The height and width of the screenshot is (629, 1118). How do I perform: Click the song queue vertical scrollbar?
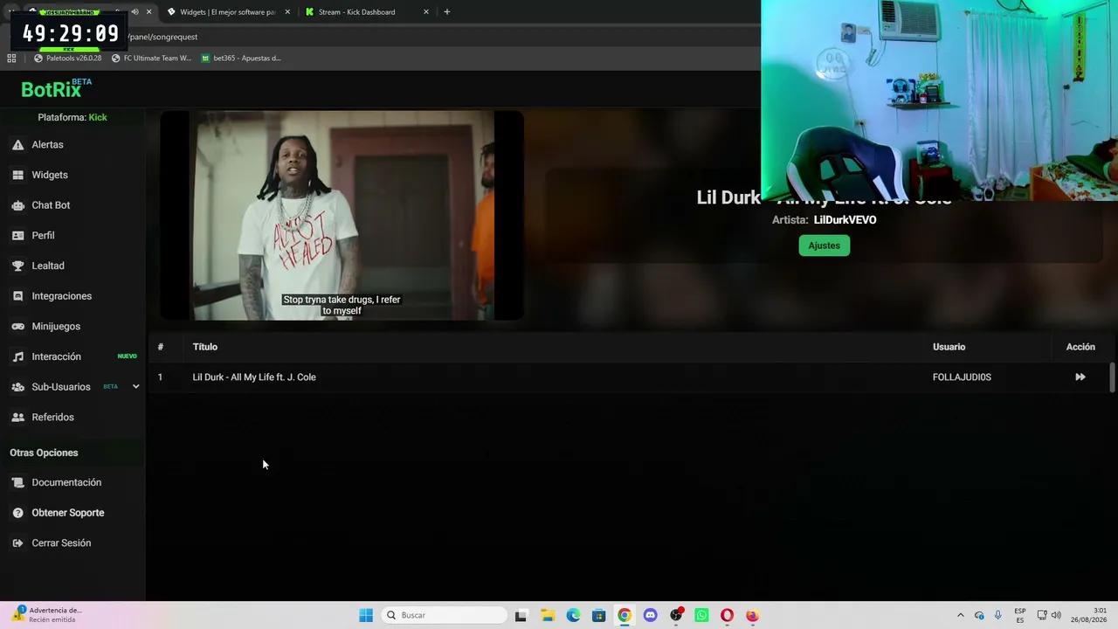coord(1112,377)
